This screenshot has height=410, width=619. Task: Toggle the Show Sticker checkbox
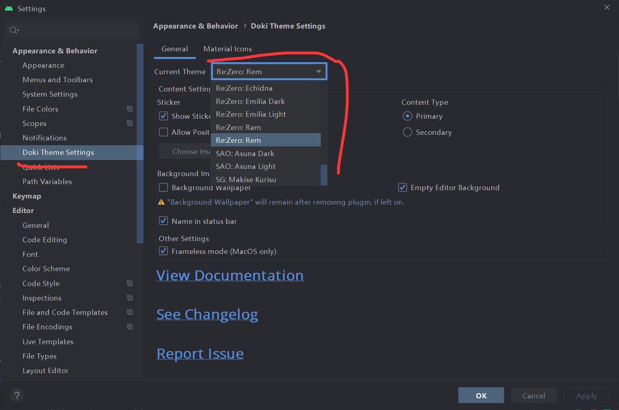164,116
